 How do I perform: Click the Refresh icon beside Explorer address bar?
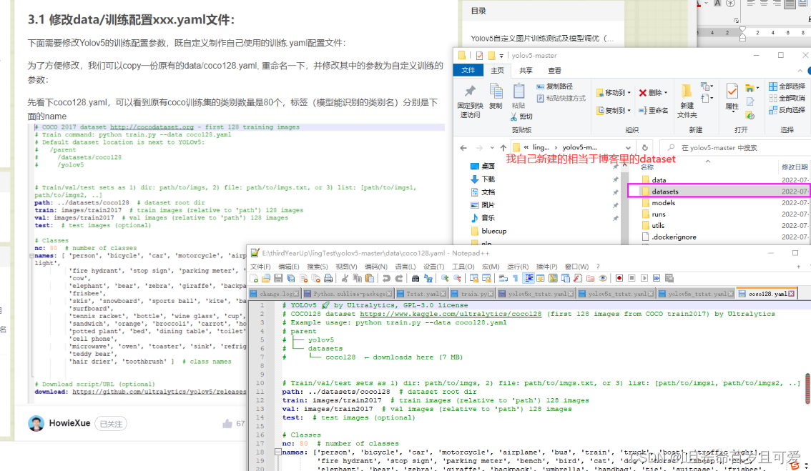pyautogui.click(x=644, y=147)
